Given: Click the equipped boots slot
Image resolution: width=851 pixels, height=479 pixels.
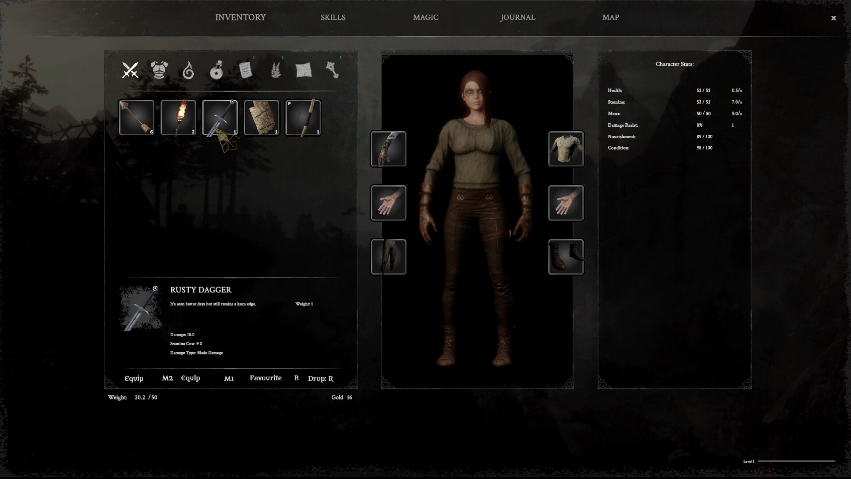Looking at the screenshot, I should pyautogui.click(x=566, y=257).
